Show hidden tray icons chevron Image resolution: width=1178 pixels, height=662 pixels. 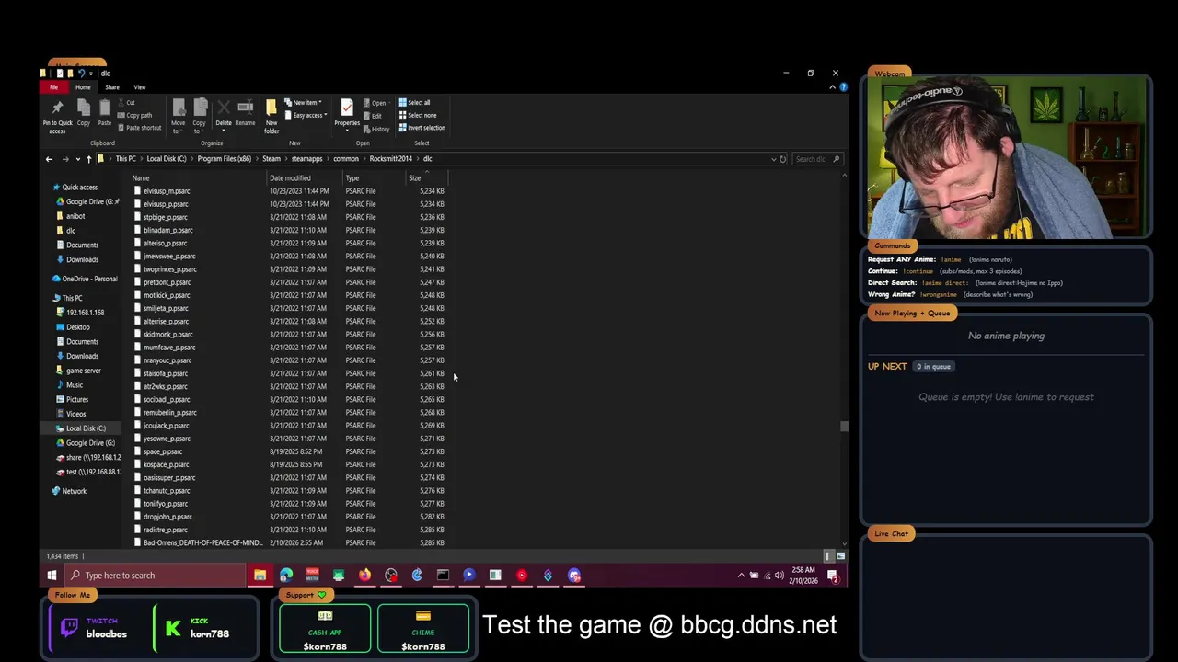[741, 576]
